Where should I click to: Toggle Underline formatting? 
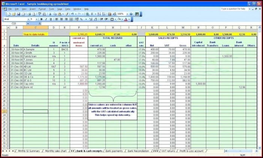click(x=51, y=19)
